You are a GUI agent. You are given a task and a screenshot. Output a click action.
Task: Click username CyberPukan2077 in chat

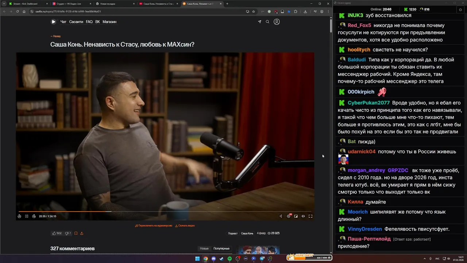pos(368,103)
